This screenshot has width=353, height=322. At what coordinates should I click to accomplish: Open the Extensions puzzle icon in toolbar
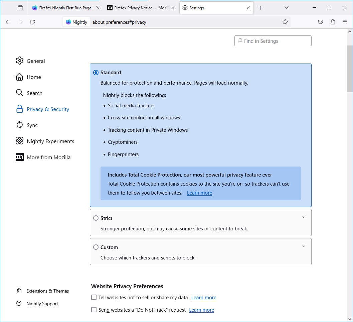tap(333, 22)
